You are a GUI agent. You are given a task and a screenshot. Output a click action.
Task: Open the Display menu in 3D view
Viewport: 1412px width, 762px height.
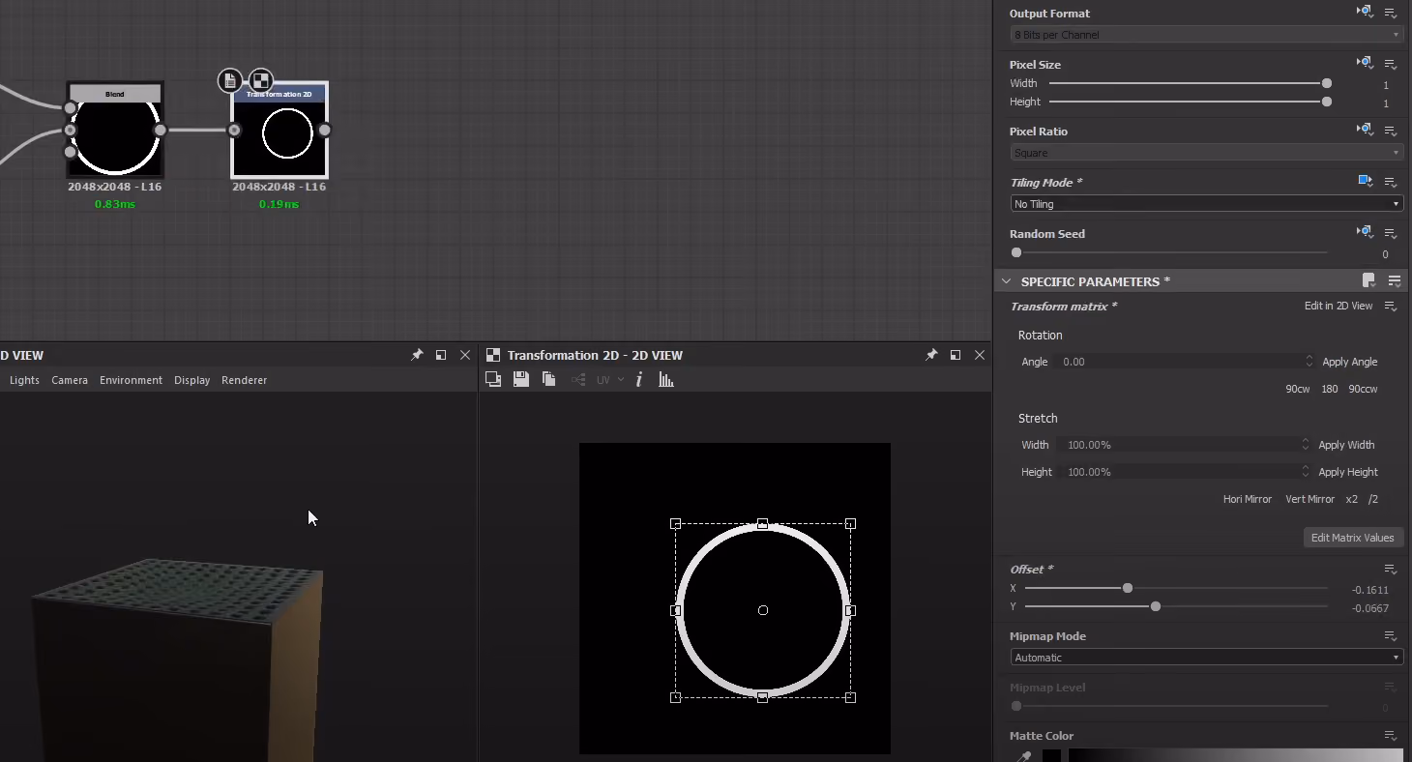click(191, 380)
